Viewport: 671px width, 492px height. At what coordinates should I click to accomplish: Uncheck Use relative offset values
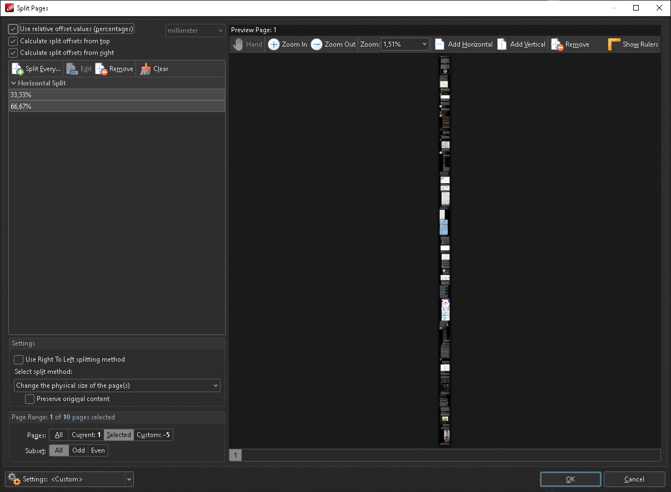click(x=13, y=28)
